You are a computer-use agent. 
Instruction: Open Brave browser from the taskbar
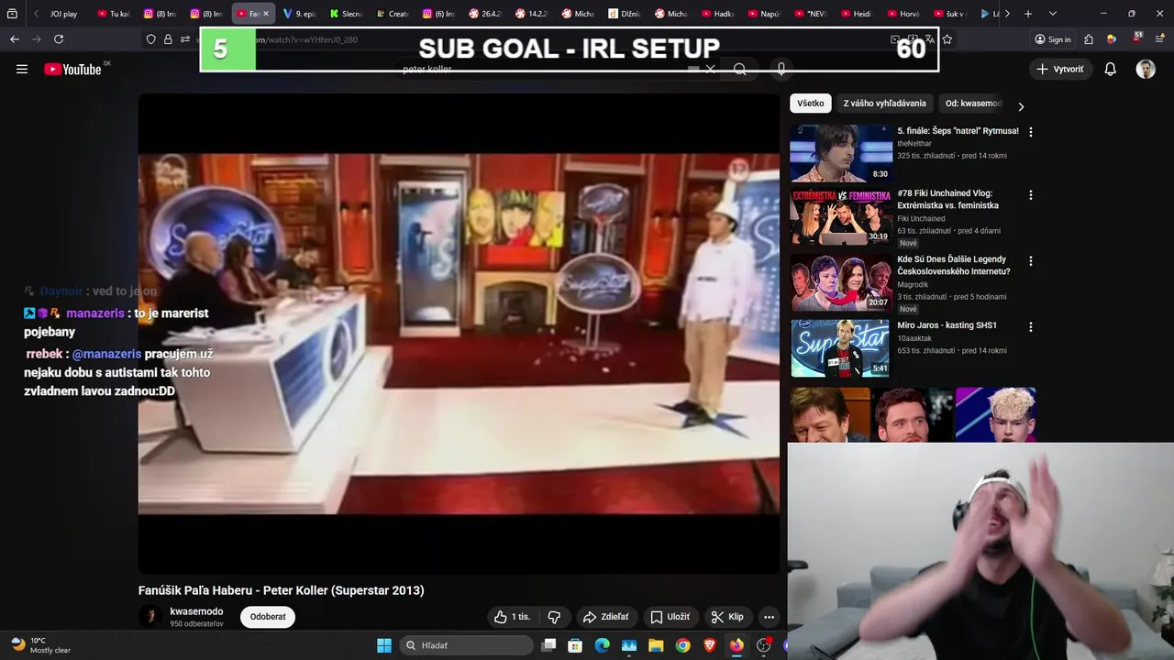pyautogui.click(x=710, y=645)
